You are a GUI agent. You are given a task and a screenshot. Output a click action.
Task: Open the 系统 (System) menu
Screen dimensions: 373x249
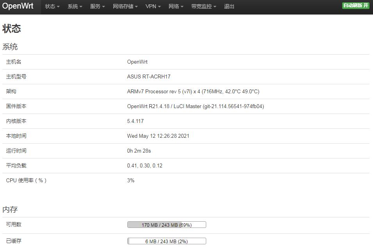pyautogui.click(x=73, y=6)
